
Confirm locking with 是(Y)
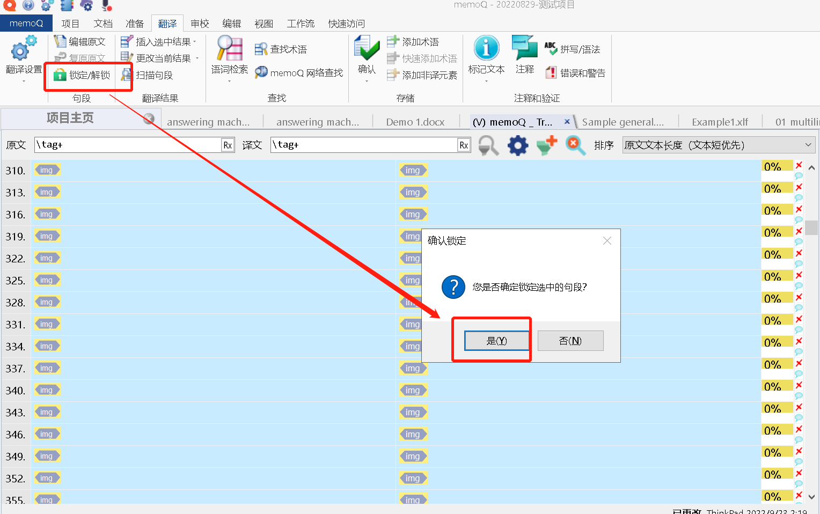[497, 341]
